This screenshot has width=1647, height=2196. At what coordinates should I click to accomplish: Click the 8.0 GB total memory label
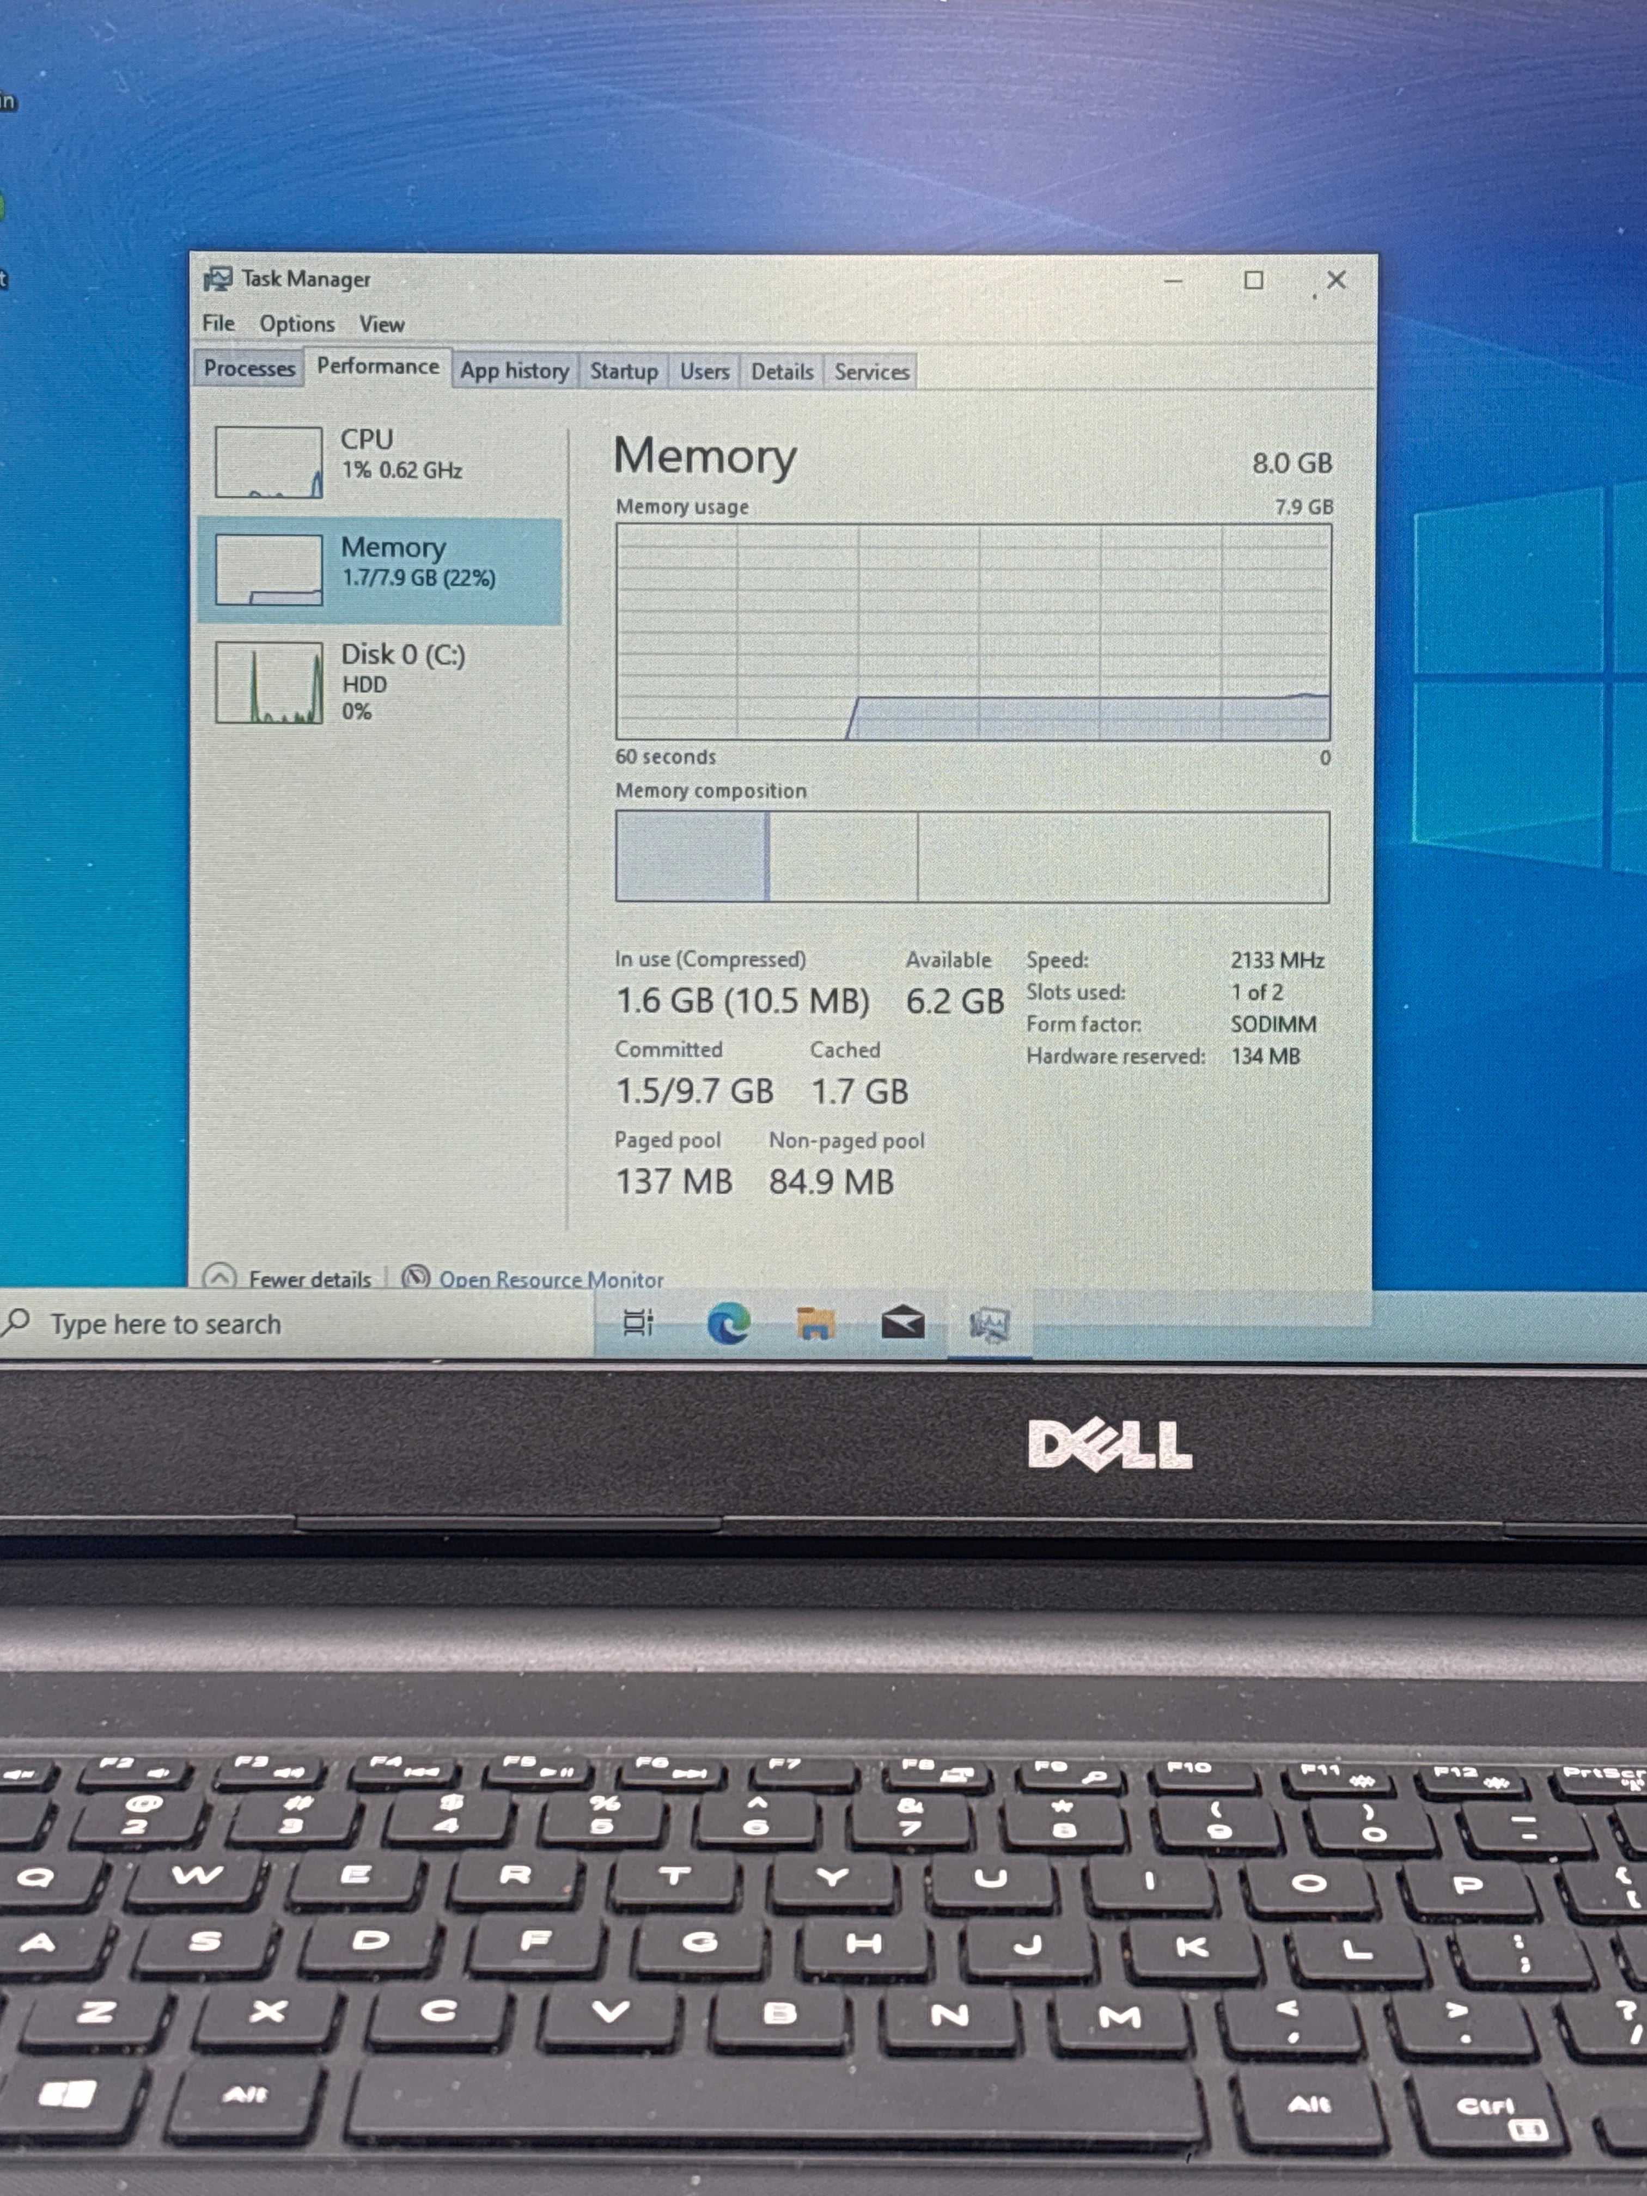pos(1291,463)
